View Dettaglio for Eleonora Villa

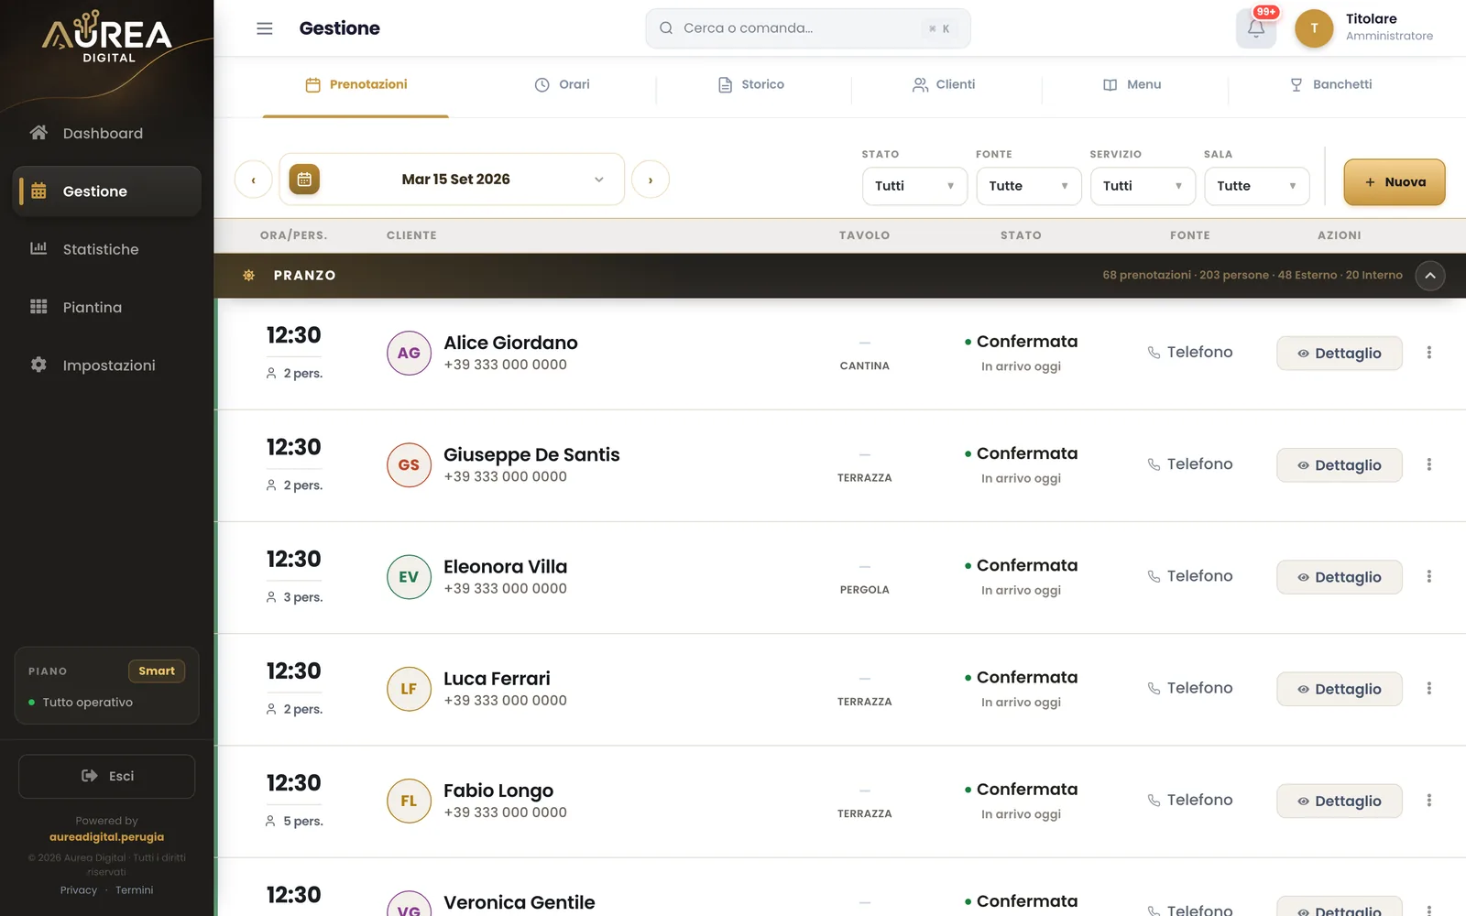pos(1339,577)
